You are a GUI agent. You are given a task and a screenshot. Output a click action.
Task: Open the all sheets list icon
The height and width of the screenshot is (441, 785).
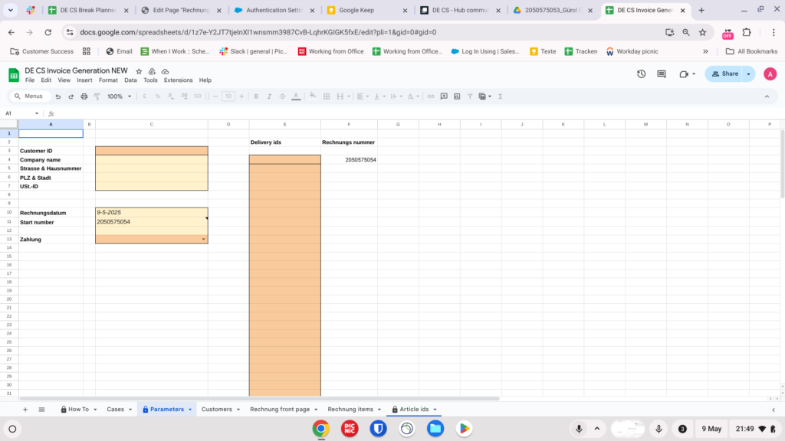(41, 410)
